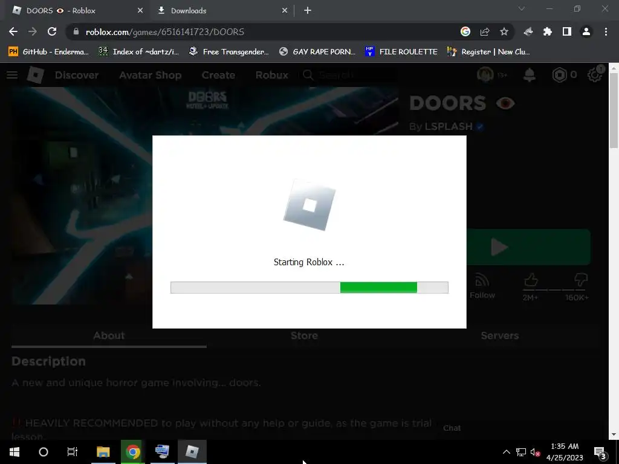
Task: Click the Roblox logo home icon
Action: (36, 75)
